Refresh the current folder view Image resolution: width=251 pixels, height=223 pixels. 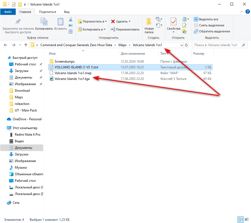click(x=186, y=45)
